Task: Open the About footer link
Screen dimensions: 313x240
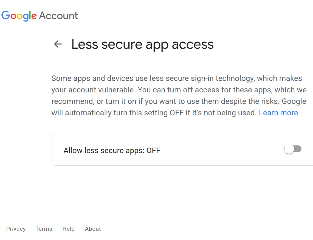Action: pos(93,229)
